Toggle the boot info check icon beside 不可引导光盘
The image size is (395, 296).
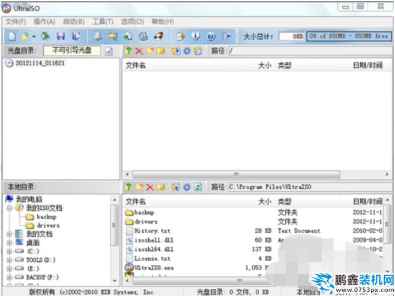[x=109, y=52]
